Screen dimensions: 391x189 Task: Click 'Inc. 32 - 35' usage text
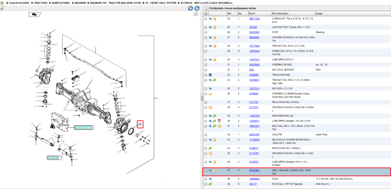click(x=322, y=65)
